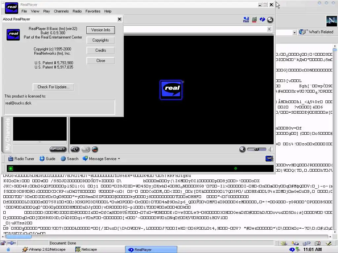Viewport: 338px width, 253px height.
Task: Open the OPTIONS dropdown in channels panel
Action: pos(58,149)
